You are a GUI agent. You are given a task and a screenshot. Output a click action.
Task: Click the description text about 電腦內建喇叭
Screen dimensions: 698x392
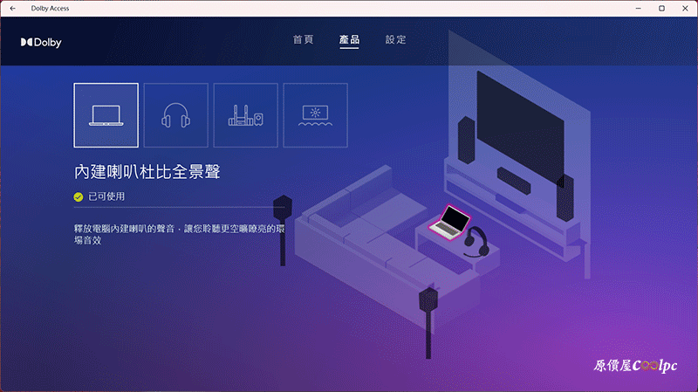coord(179,234)
